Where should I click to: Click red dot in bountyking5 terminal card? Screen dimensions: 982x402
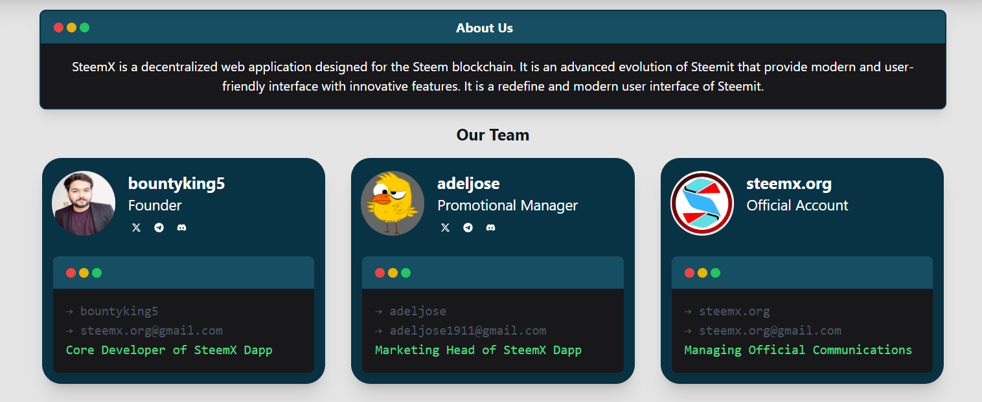click(x=71, y=273)
